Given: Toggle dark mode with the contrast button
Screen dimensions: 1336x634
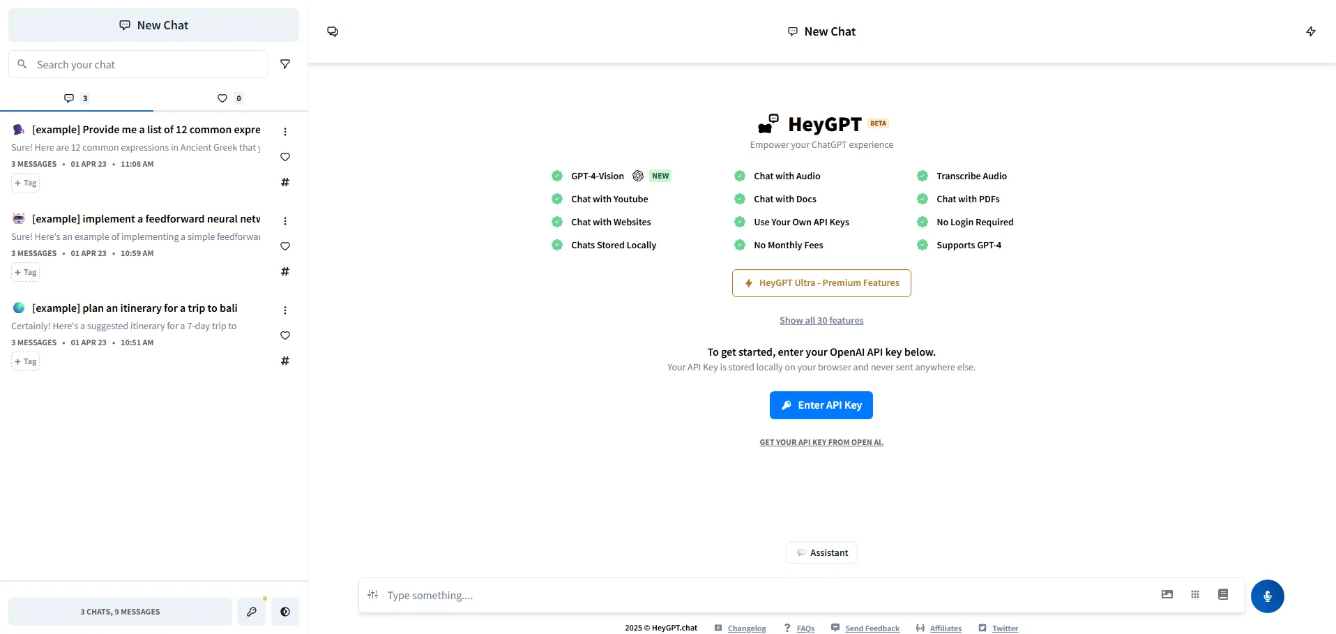Looking at the screenshot, I should 284,612.
